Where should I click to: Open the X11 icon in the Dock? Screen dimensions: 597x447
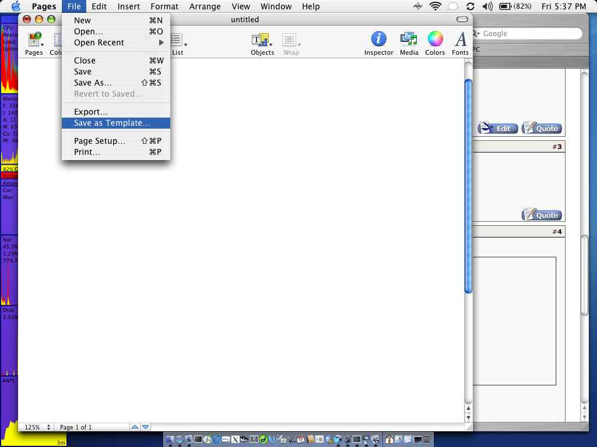click(x=236, y=439)
